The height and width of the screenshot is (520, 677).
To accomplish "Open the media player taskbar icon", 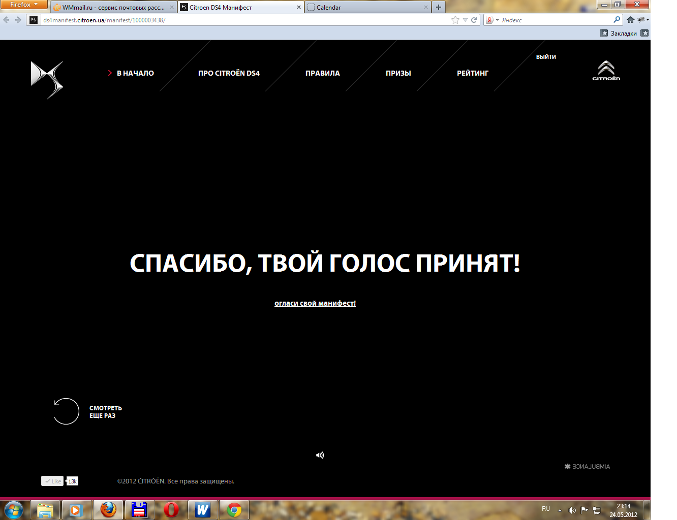I will 76,510.
